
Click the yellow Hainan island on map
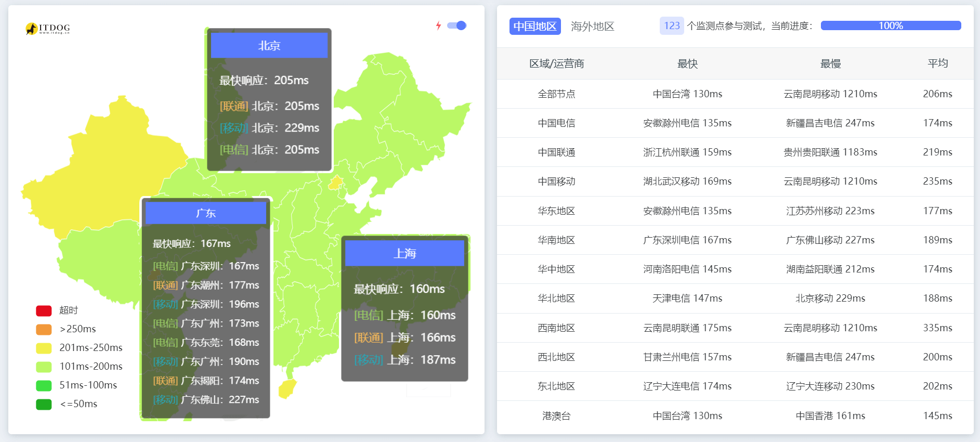tap(287, 388)
